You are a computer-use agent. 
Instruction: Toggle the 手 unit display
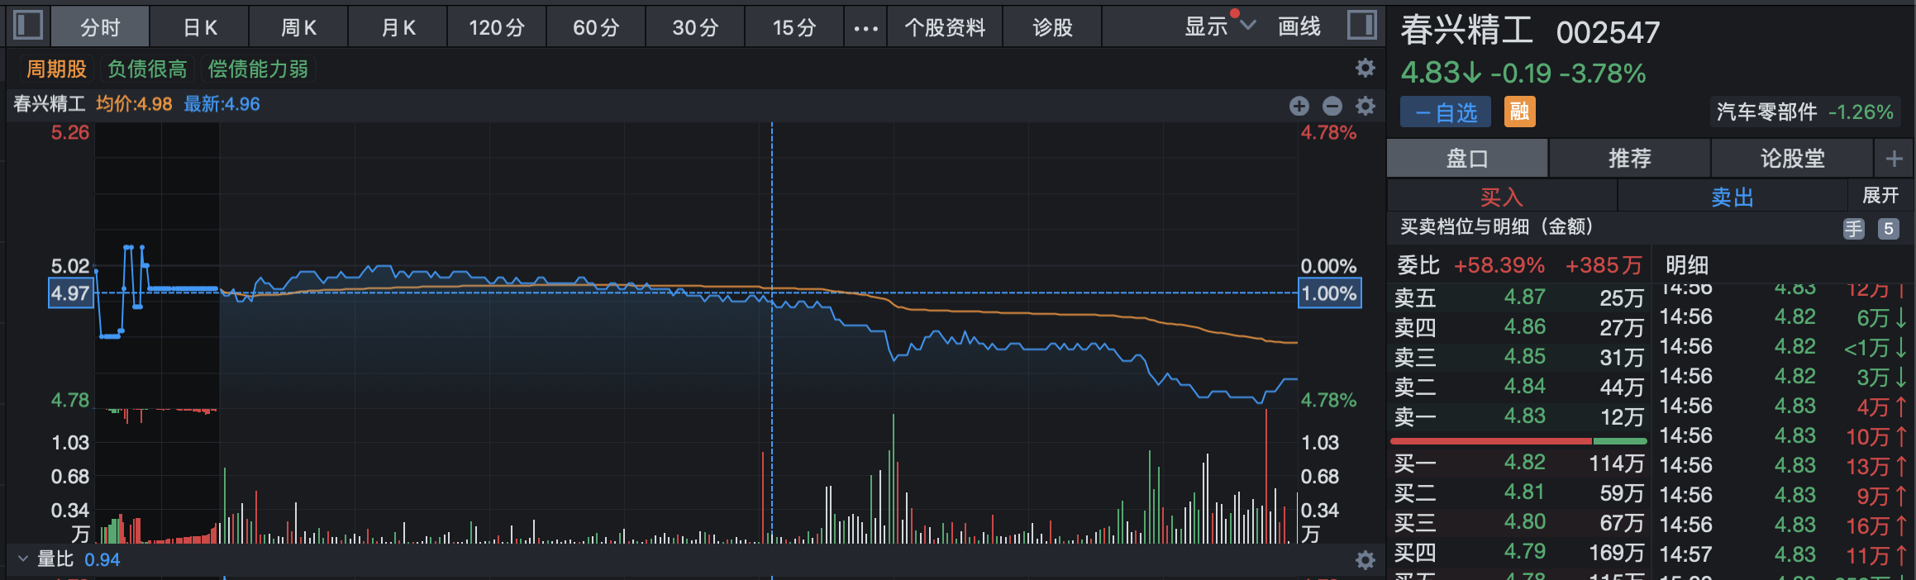1853,229
